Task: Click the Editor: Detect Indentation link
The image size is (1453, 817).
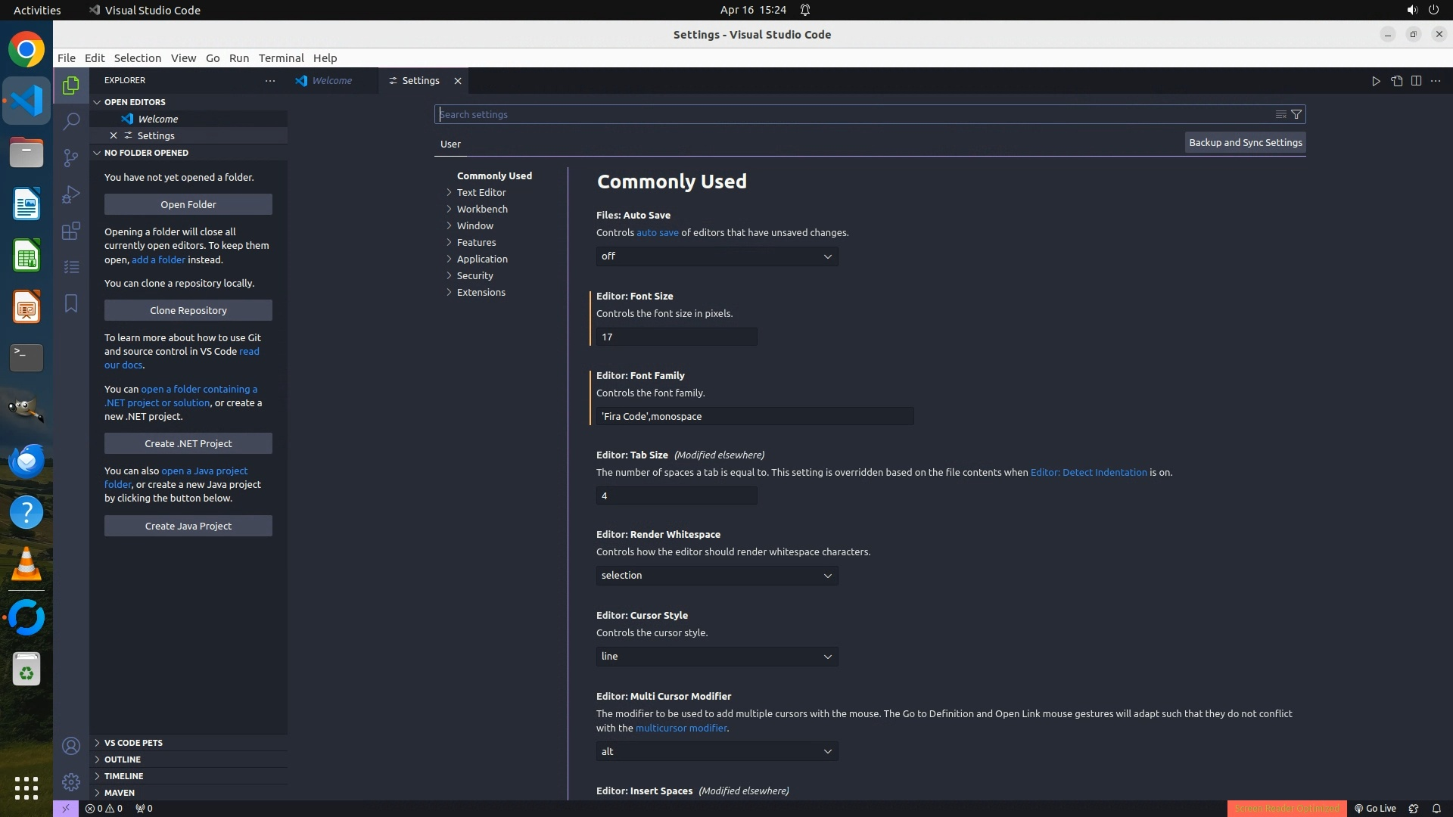Action: (1088, 472)
